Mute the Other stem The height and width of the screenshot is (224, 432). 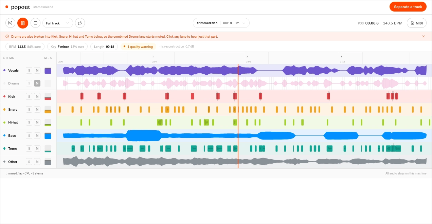pos(37,162)
